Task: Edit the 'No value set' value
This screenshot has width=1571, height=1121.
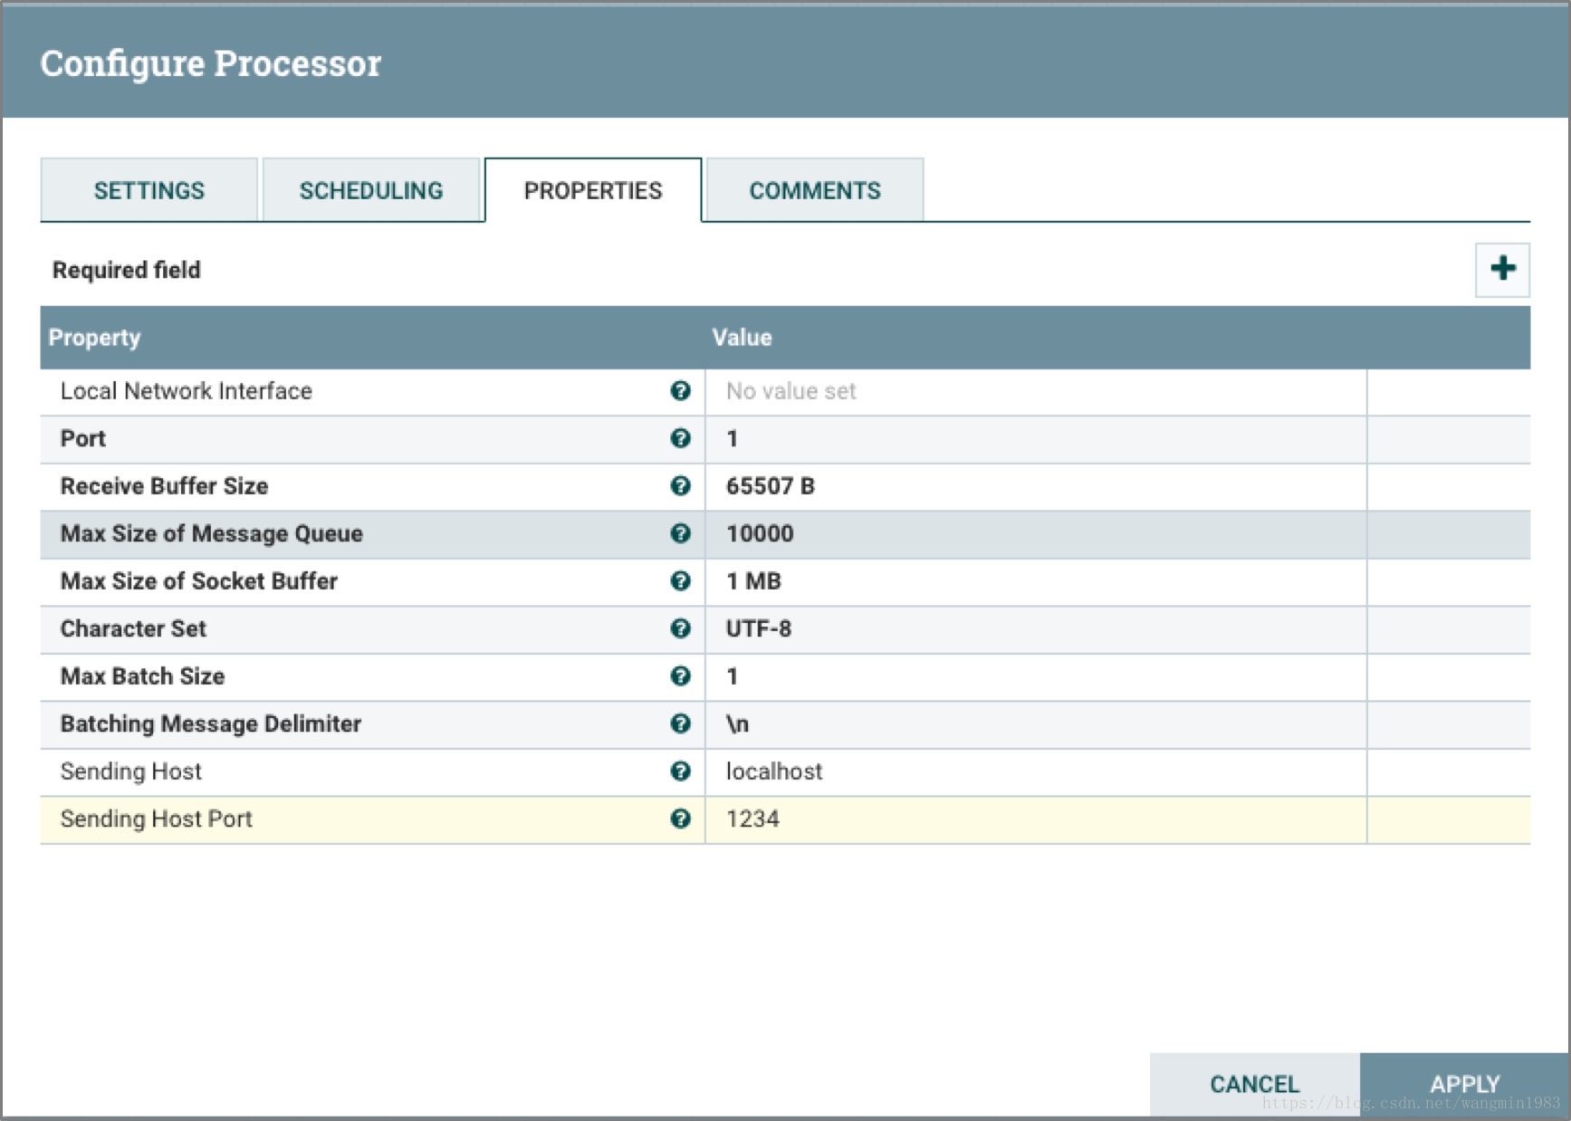Action: (x=1036, y=391)
